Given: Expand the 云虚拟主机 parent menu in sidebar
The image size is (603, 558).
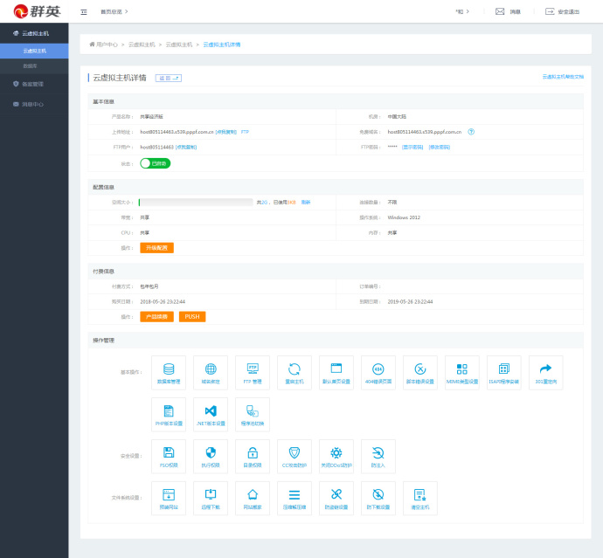Looking at the screenshot, I should (x=34, y=33).
